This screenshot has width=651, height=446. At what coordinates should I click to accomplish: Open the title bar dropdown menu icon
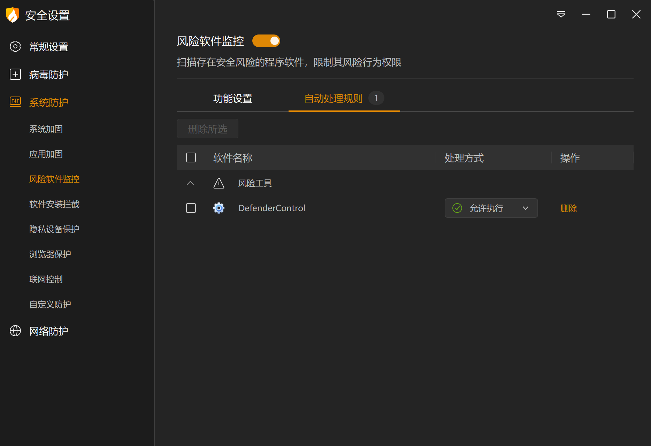click(561, 14)
